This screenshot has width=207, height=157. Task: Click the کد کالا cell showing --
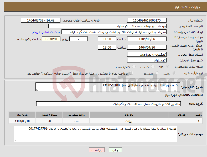(182, 121)
